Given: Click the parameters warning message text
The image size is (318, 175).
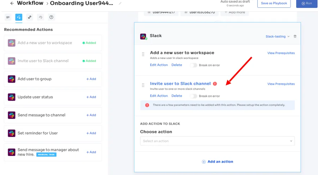Looking at the screenshot, I should pos(219,105).
